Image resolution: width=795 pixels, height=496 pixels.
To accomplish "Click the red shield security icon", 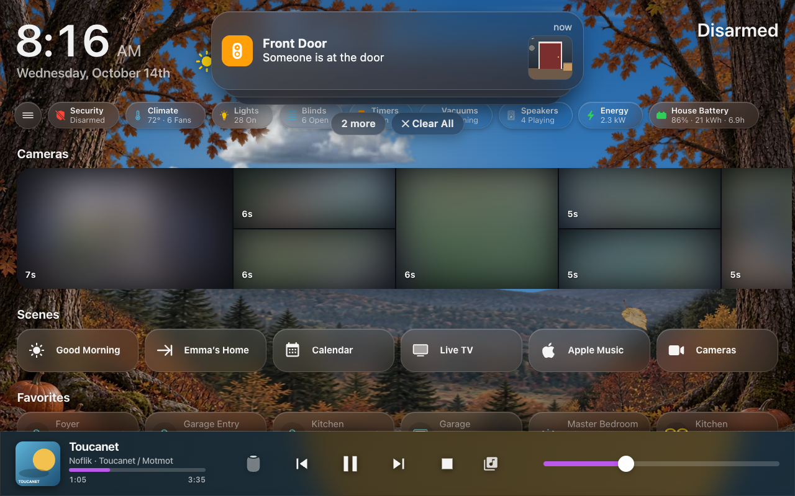I will click(x=60, y=115).
